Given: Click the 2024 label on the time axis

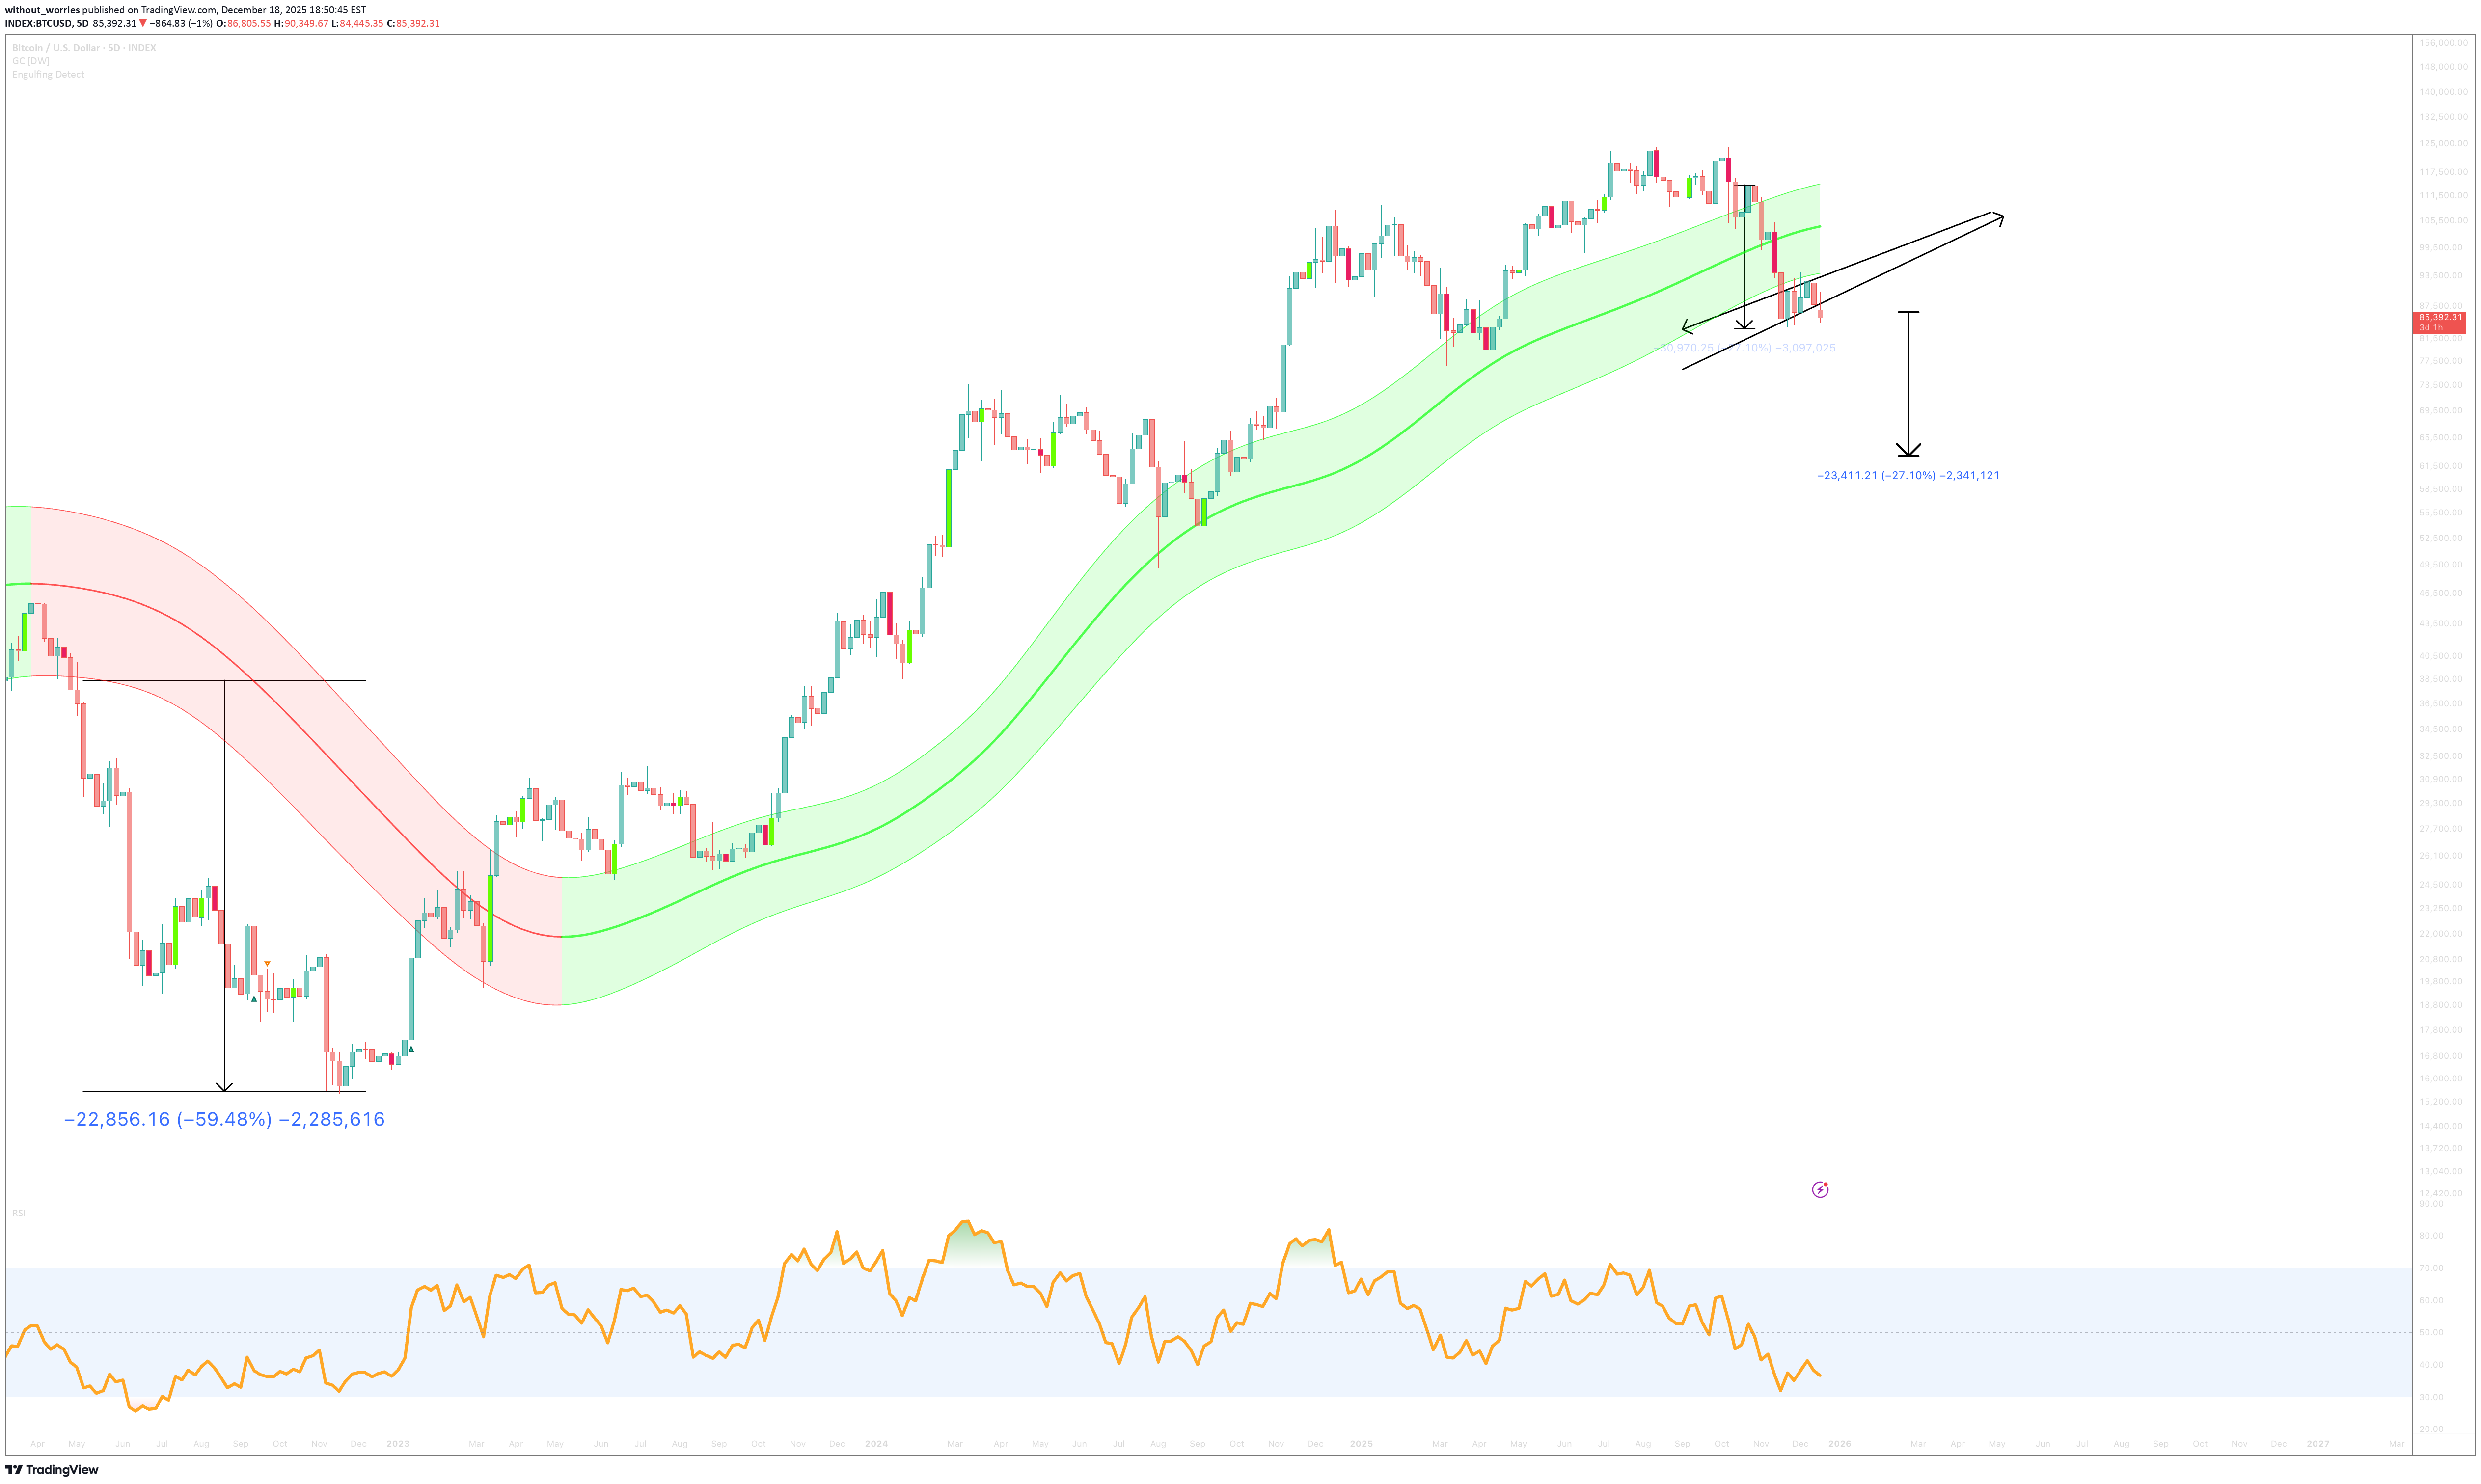Looking at the screenshot, I should click(876, 1444).
